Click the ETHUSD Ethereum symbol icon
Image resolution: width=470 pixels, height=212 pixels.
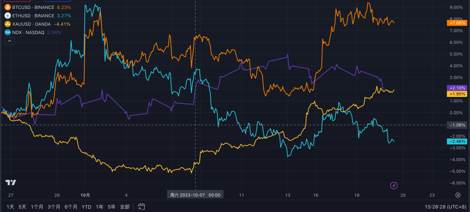7,16
